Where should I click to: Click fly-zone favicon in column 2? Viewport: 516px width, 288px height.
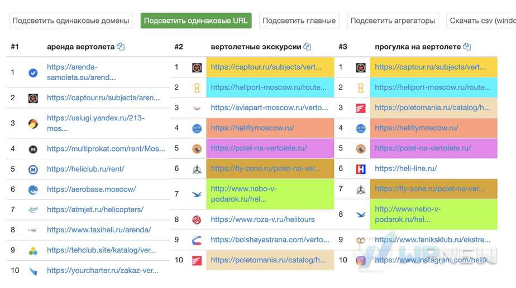point(197,169)
